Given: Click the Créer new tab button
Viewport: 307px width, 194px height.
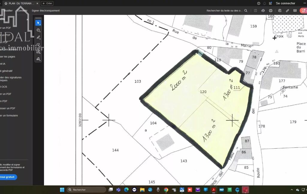Looking at the screenshot, I should click(x=47, y=3).
